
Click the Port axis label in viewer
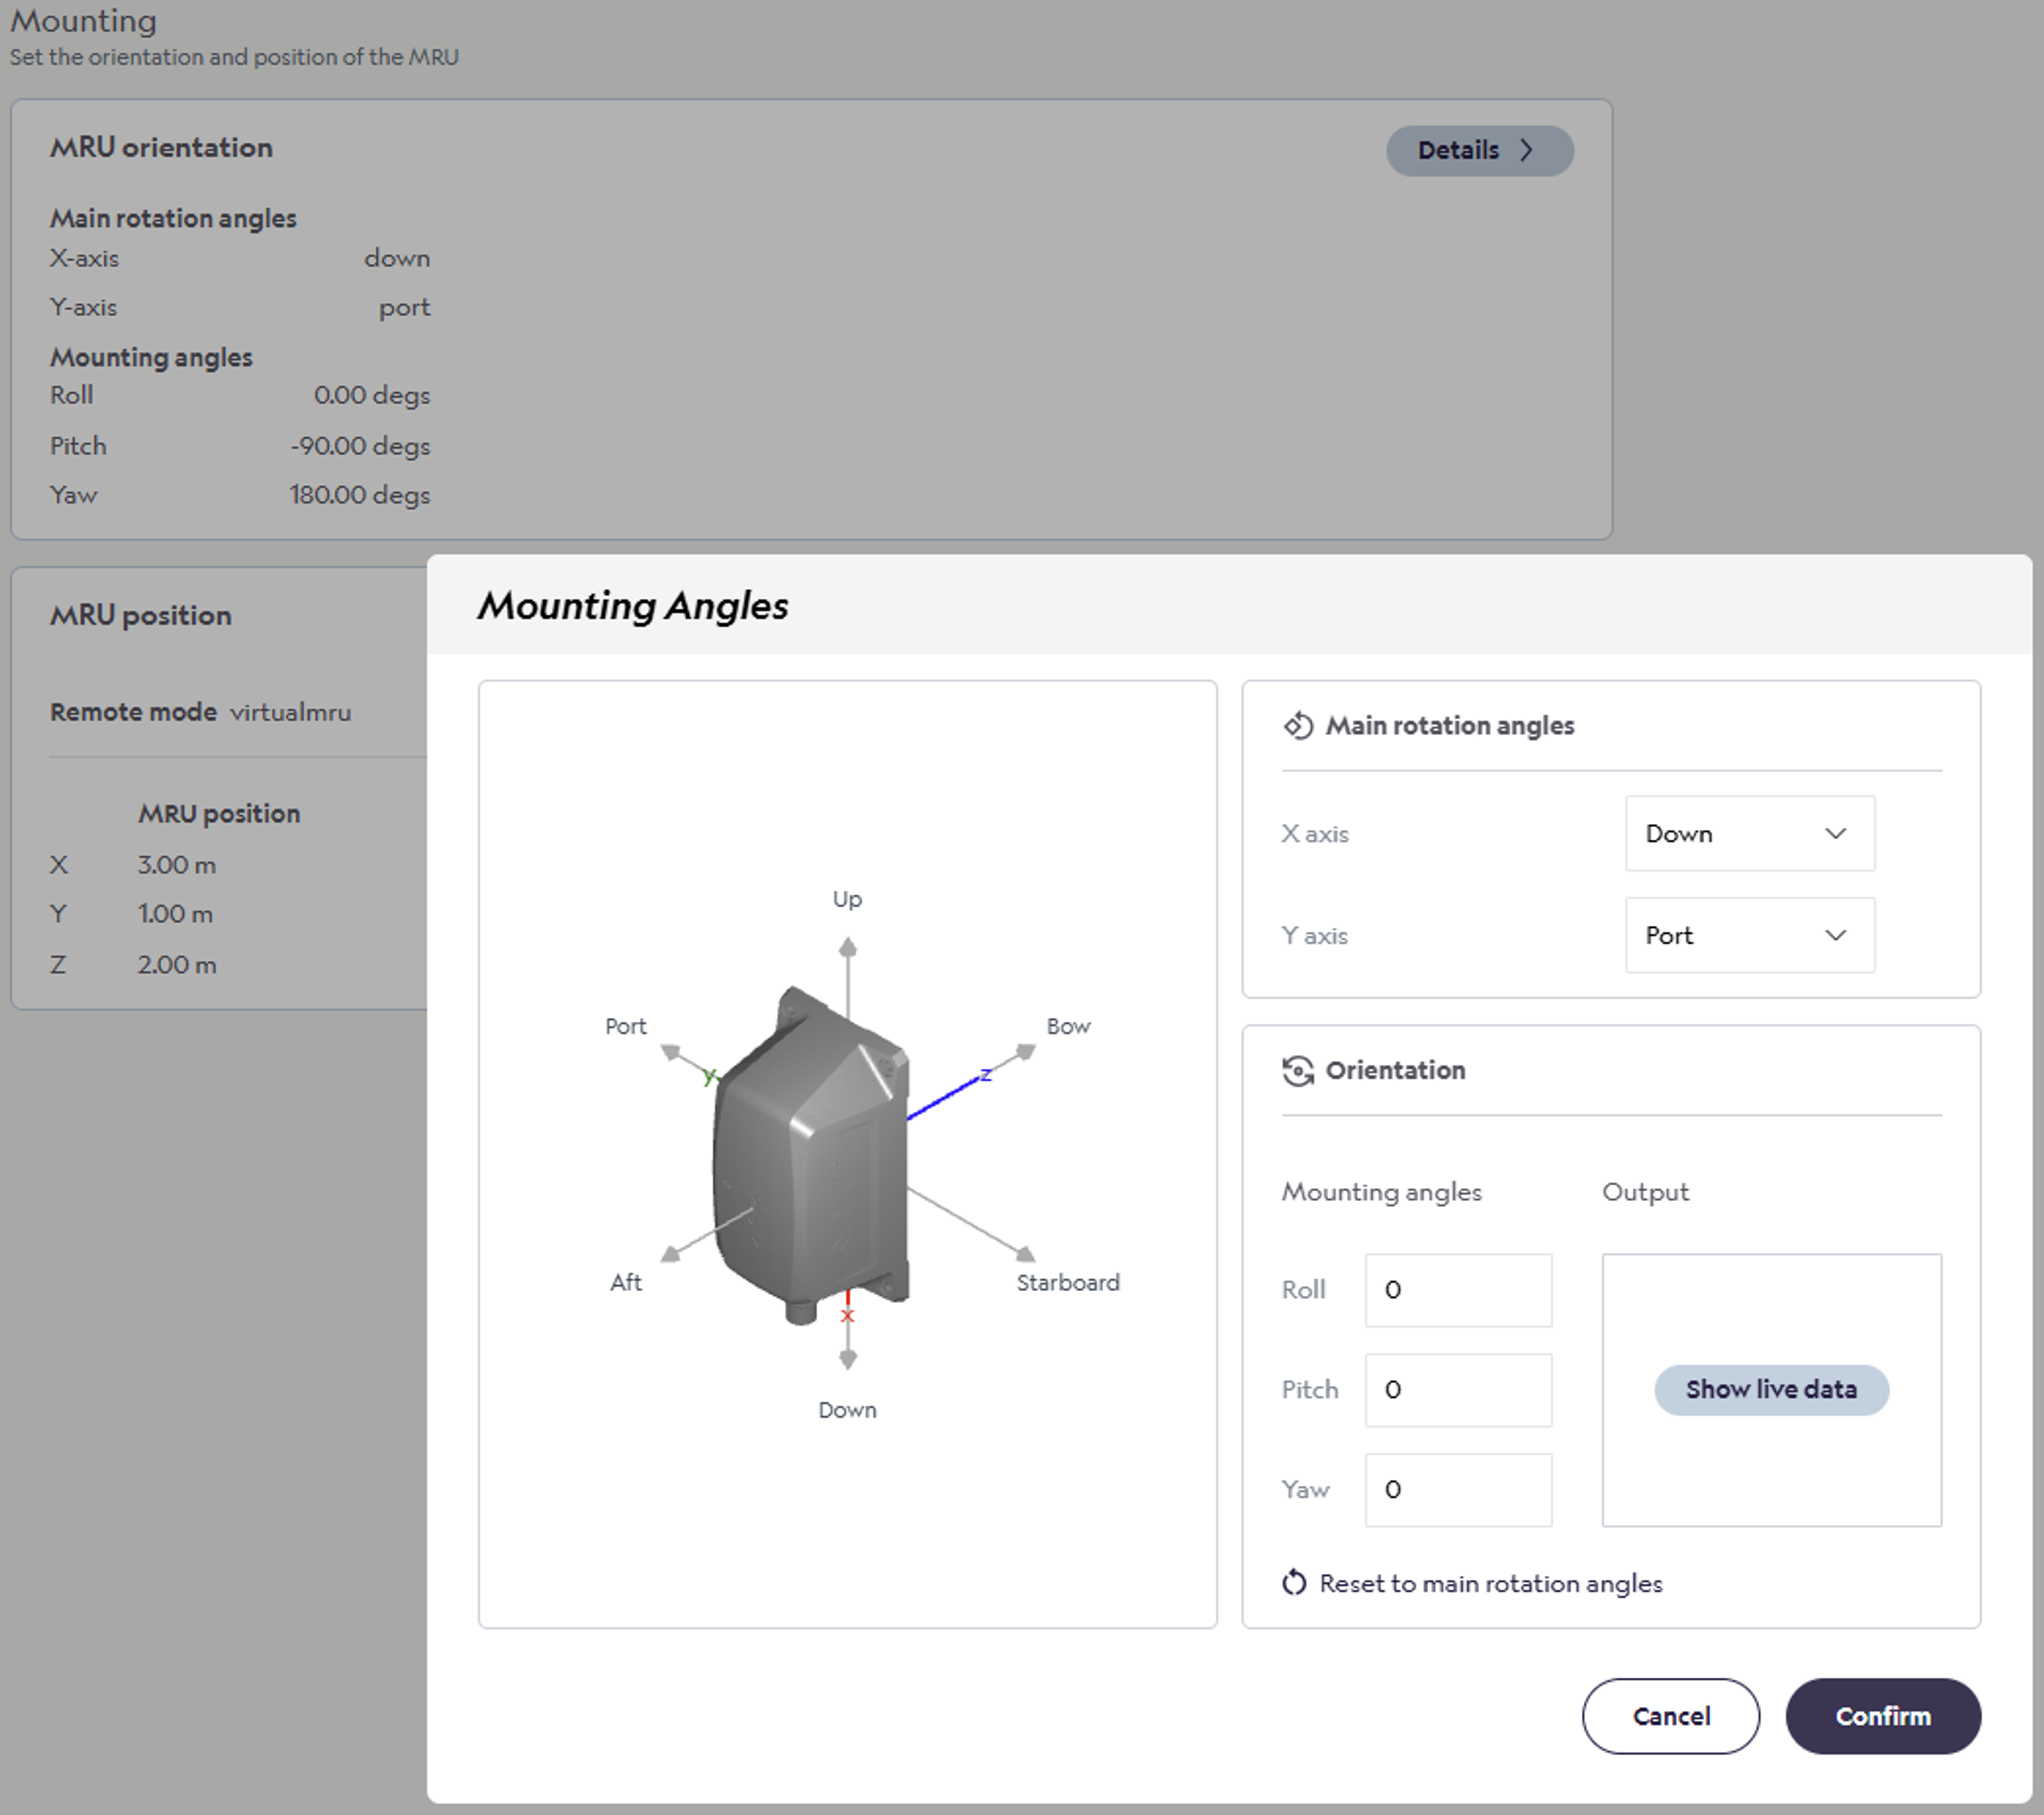click(x=626, y=1026)
